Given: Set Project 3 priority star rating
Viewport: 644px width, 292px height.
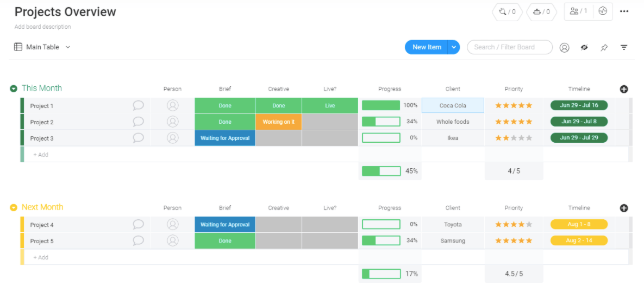Looking at the screenshot, I should 514,138.
